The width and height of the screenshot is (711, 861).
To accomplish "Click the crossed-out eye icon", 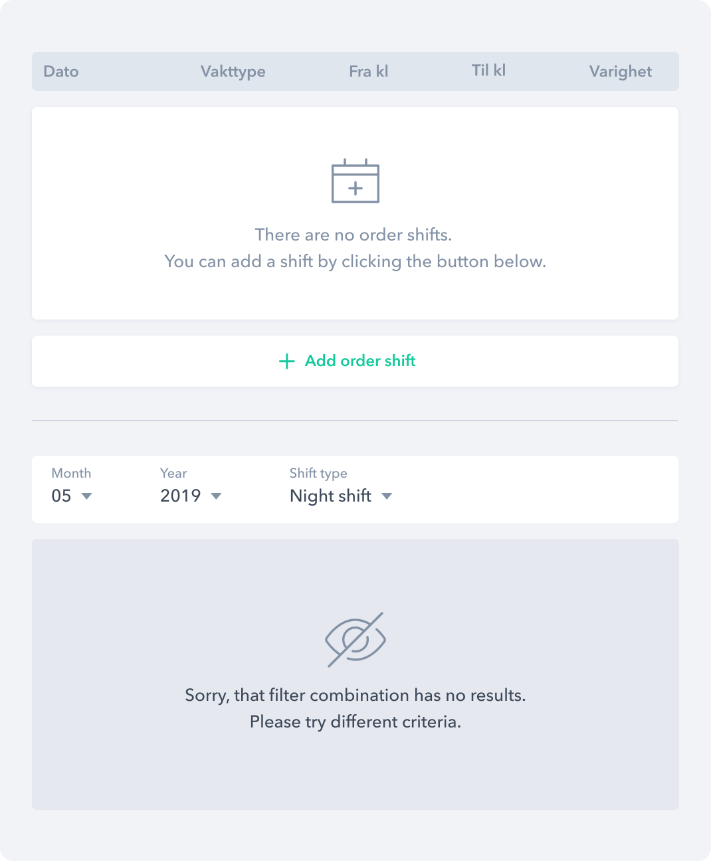I will pyautogui.click(x=355, y=639).
